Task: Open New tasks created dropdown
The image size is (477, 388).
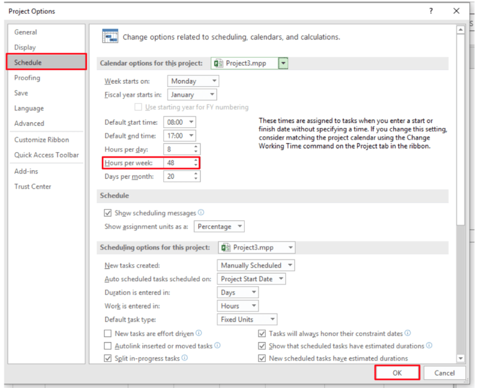Action: click(256, 265)
